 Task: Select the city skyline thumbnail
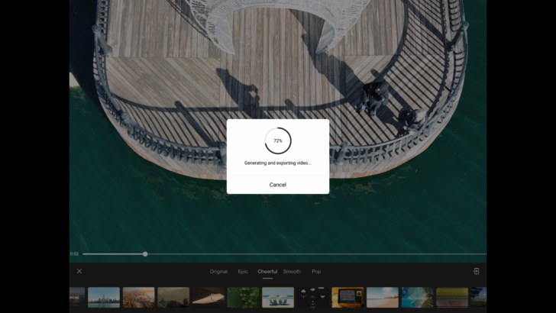(104, 297)
